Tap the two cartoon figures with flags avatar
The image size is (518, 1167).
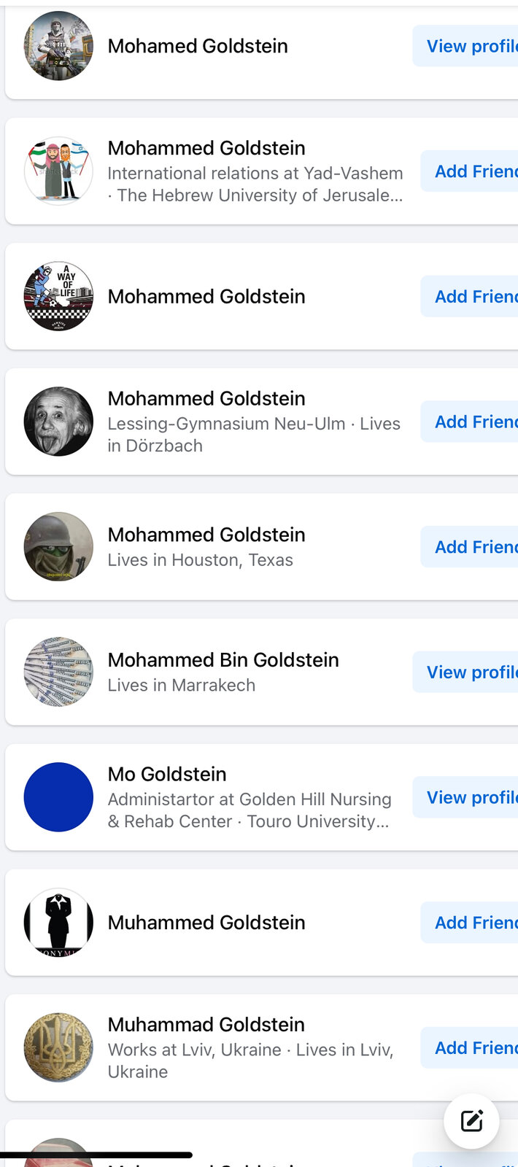(58, 171)
